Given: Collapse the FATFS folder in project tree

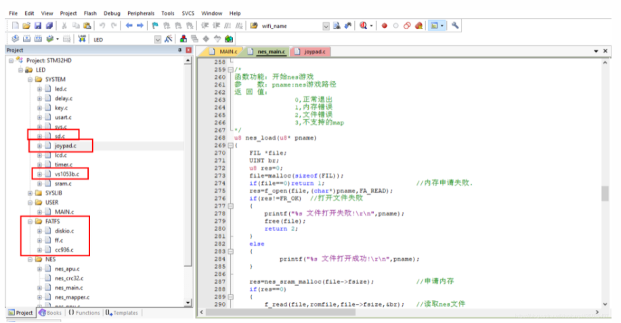Looking at the screenshot, I should [x=30, y=221].
